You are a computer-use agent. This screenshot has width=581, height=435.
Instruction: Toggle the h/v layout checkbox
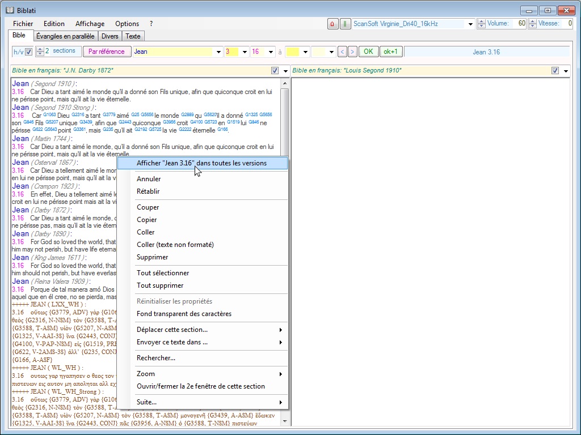(29, 52)
